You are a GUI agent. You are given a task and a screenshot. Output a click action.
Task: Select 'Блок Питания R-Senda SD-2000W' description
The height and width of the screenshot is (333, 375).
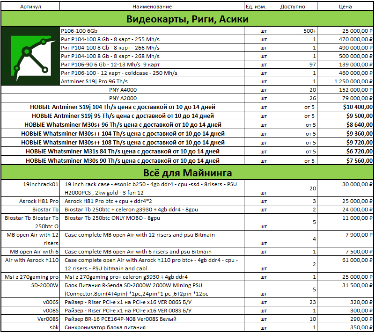click(152, 290)
